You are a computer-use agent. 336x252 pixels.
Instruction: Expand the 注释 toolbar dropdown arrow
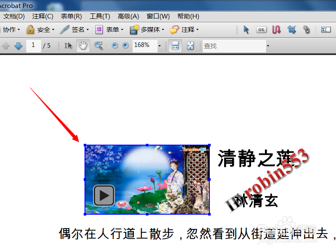197,30
